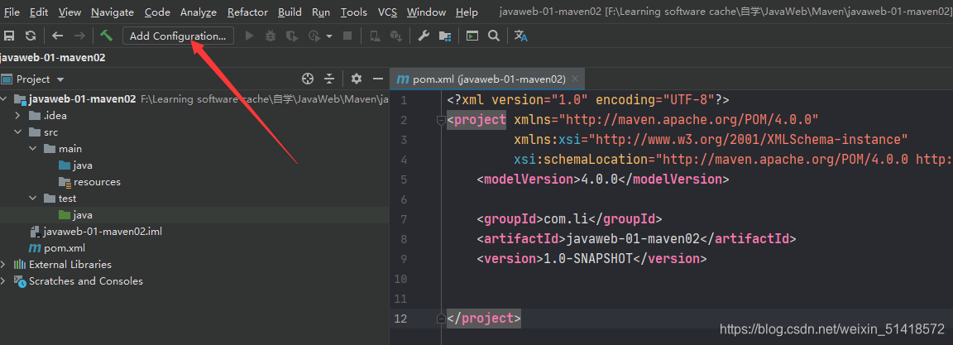The image size is (953, 345).
Task: Open Settings with the wrench icon
Action: (x=424, y=36)
